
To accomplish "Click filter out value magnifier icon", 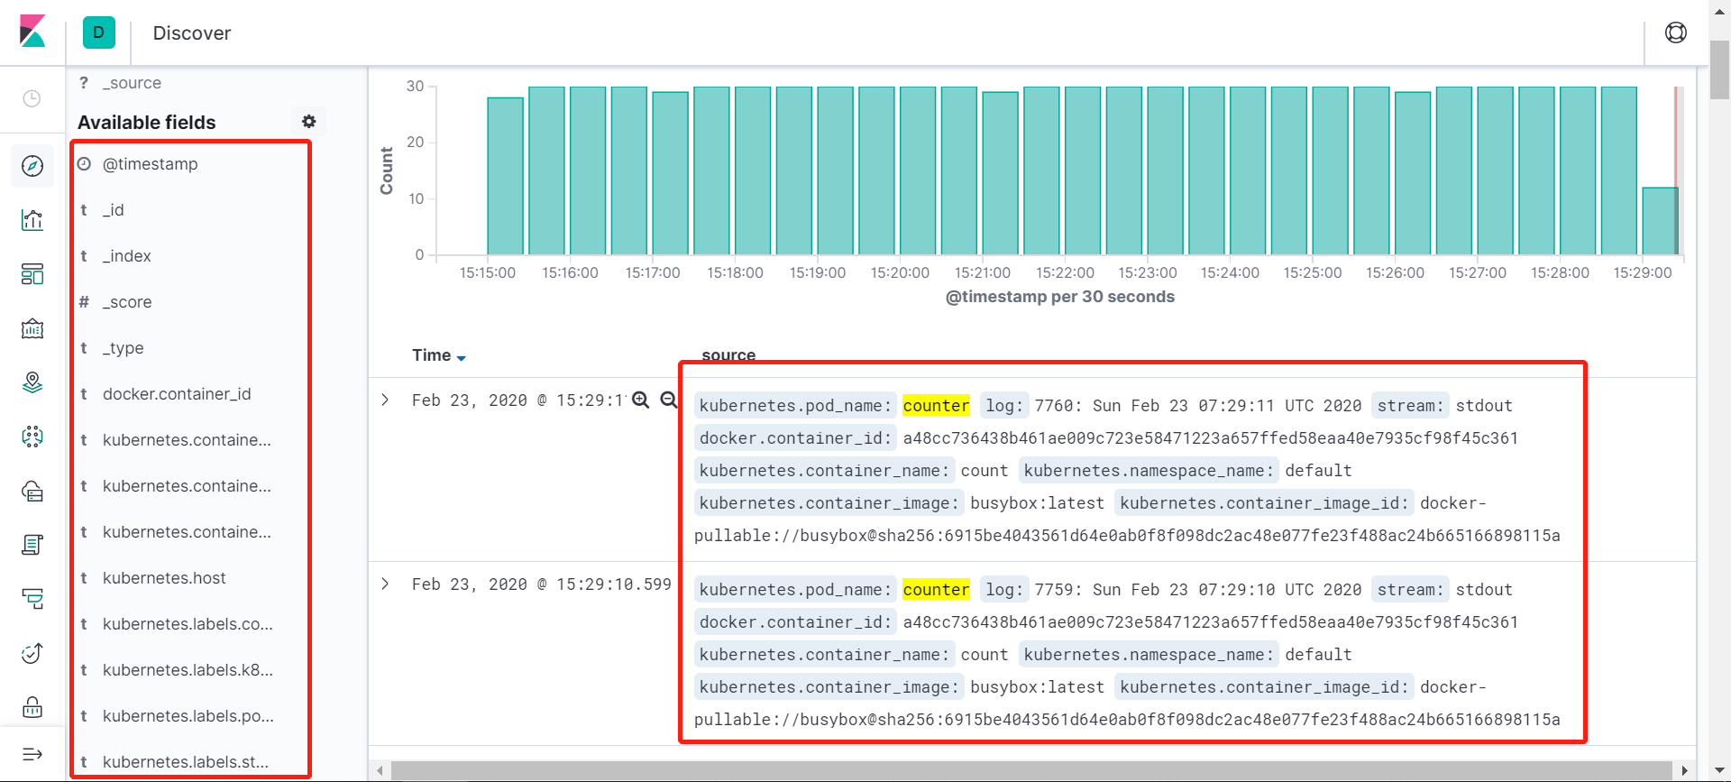I will coord(668,400).
